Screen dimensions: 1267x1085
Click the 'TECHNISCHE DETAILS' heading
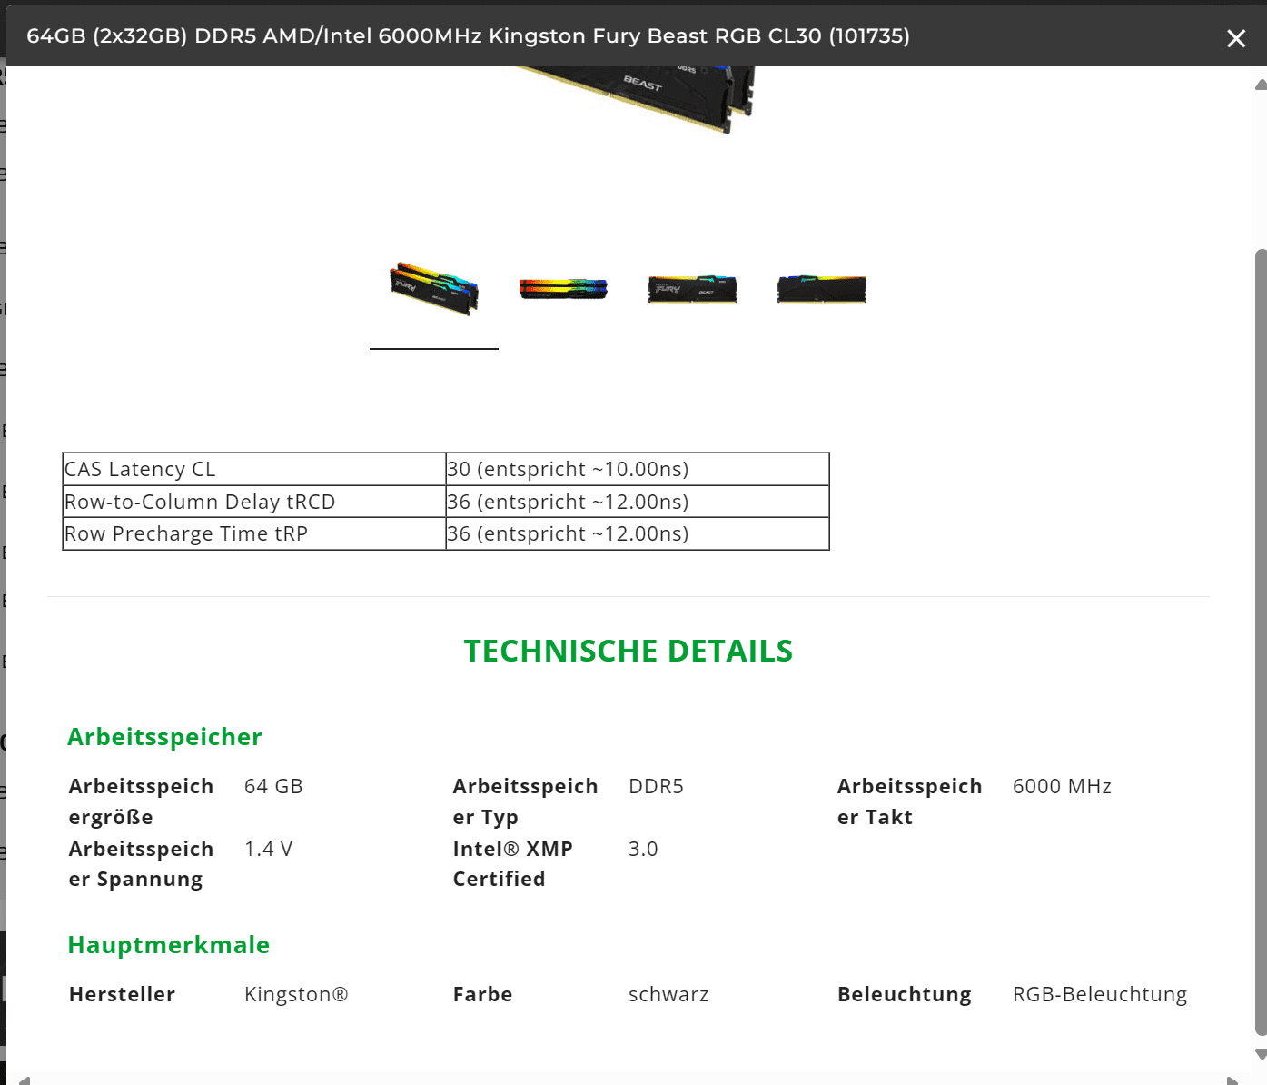pos(629,651)
